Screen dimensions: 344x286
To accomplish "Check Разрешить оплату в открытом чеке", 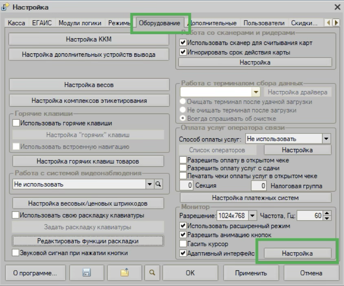I will (x=183, y=160).
